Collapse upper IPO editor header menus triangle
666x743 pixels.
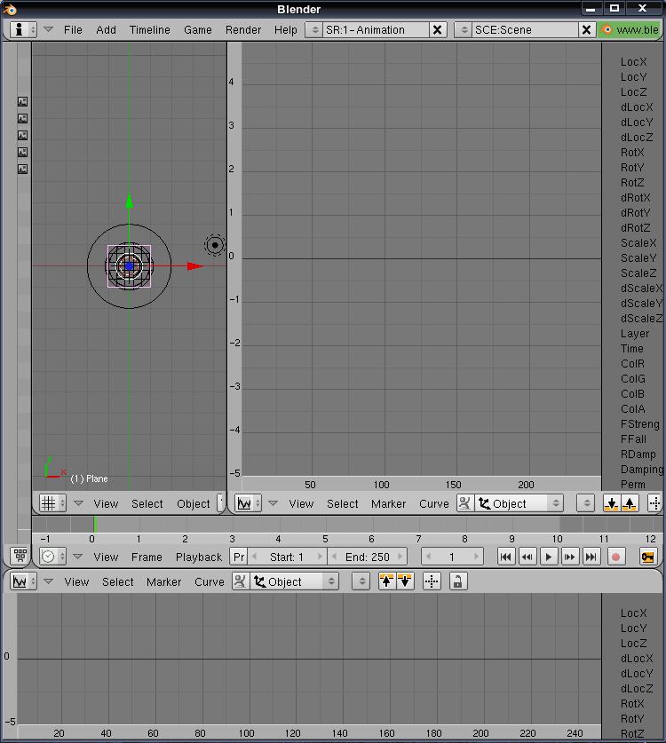(273, 503)
